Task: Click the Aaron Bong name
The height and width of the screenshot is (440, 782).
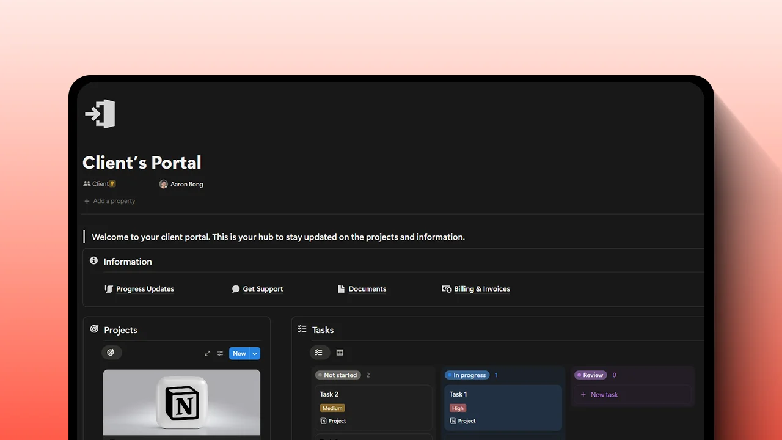Action: 187,184
